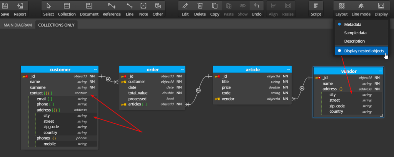
Task: Click the customer-order relation marker
Action: [x=108, y=79]
